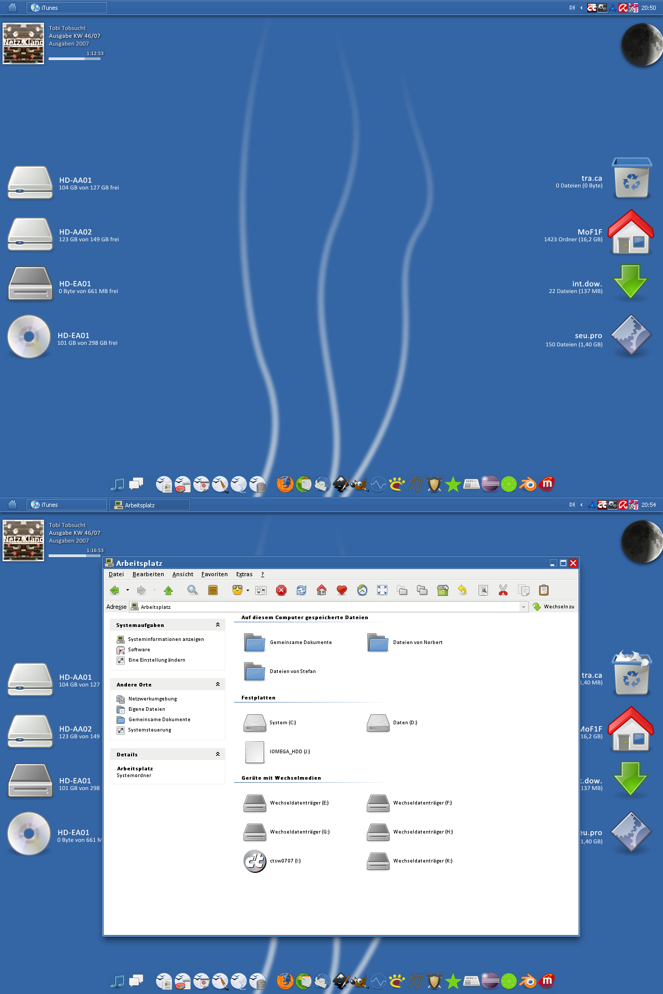
Task: Click the red house home toolbar icon
Action: click(x=322, y=590)
